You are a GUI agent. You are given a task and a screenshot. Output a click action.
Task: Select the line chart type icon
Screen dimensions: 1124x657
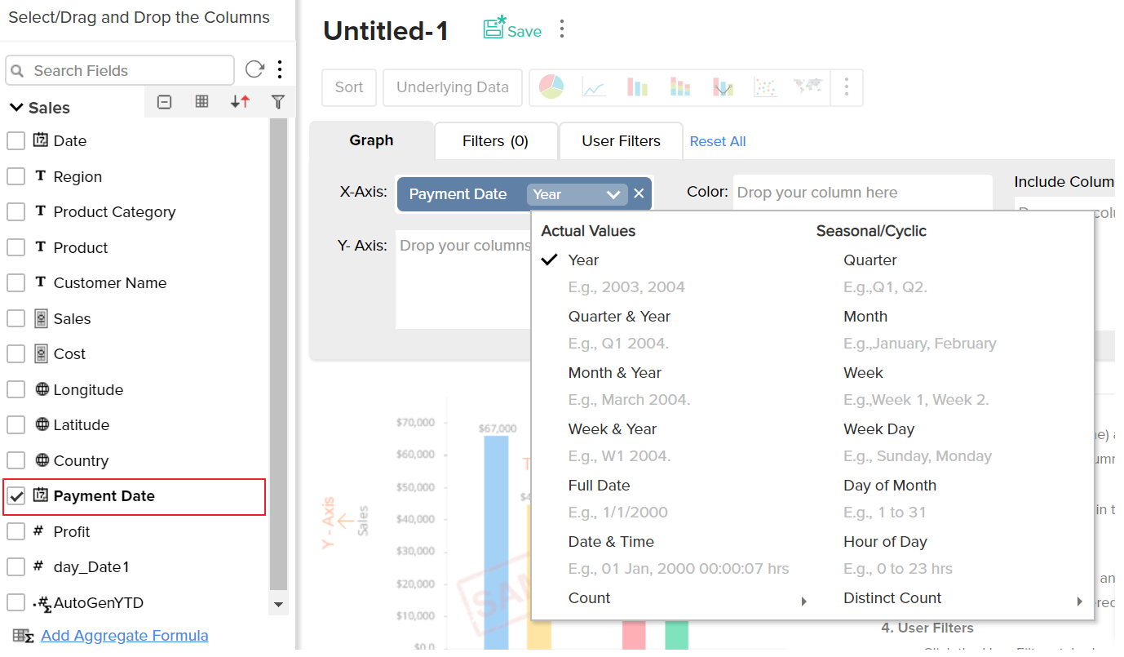(594, 87)
